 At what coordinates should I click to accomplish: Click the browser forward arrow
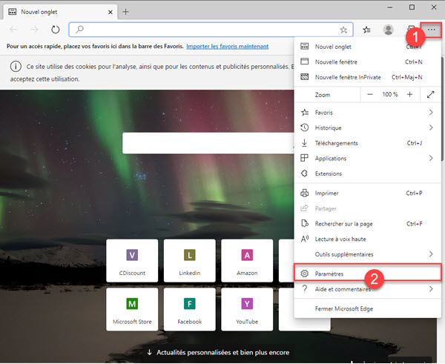pos(34,29)
